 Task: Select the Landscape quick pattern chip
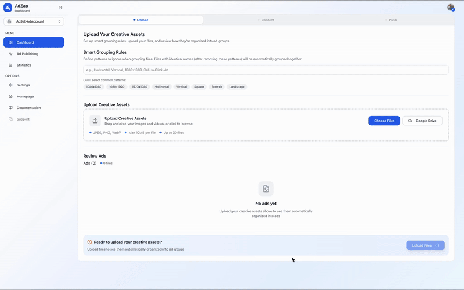pos(237,87)
